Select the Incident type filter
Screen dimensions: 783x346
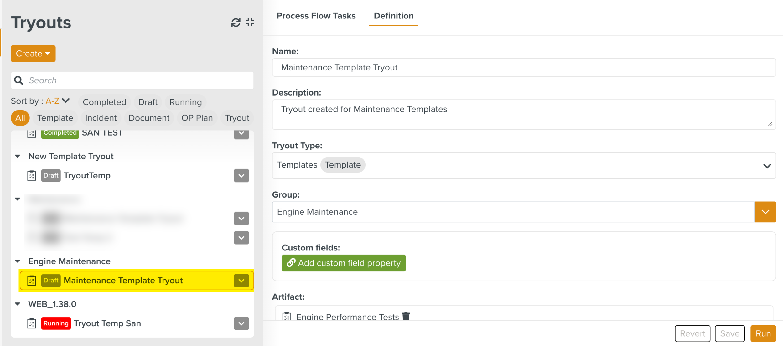coord(101,118)
